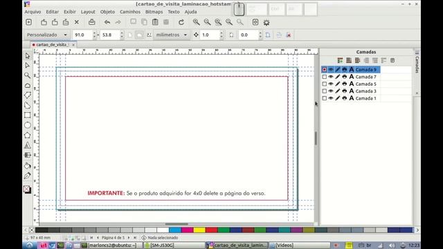Click the 1.0 jump value spinner arrows
The image size is (443, 249).
[221, 35]
